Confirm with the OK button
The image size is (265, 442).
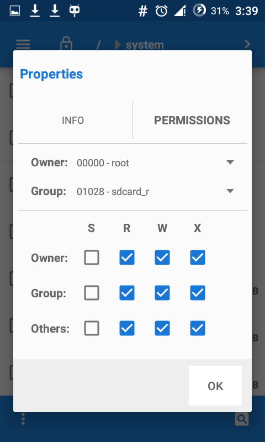[x=215, y=386]
